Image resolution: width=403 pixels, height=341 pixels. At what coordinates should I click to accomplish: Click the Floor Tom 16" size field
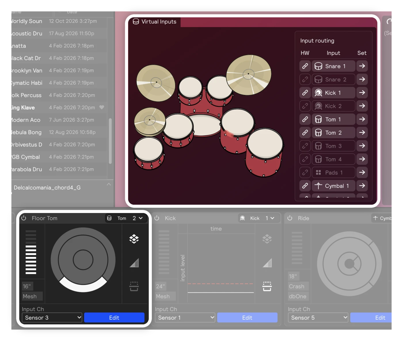point(27,286)
